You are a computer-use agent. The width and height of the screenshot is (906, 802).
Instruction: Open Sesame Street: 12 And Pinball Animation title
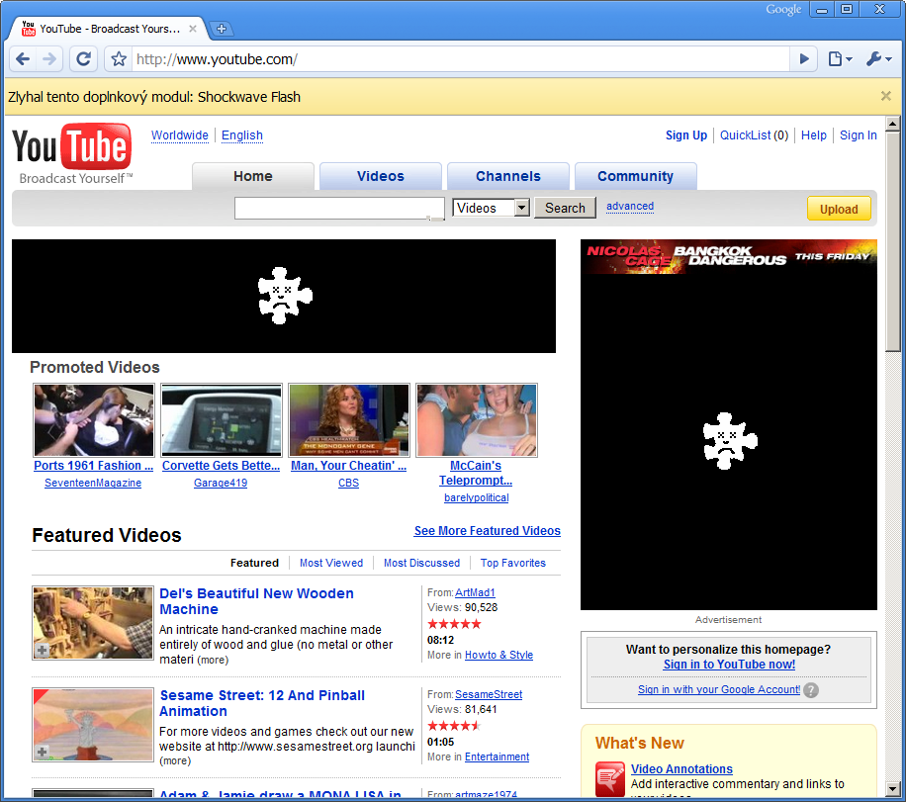coord(262,703)
